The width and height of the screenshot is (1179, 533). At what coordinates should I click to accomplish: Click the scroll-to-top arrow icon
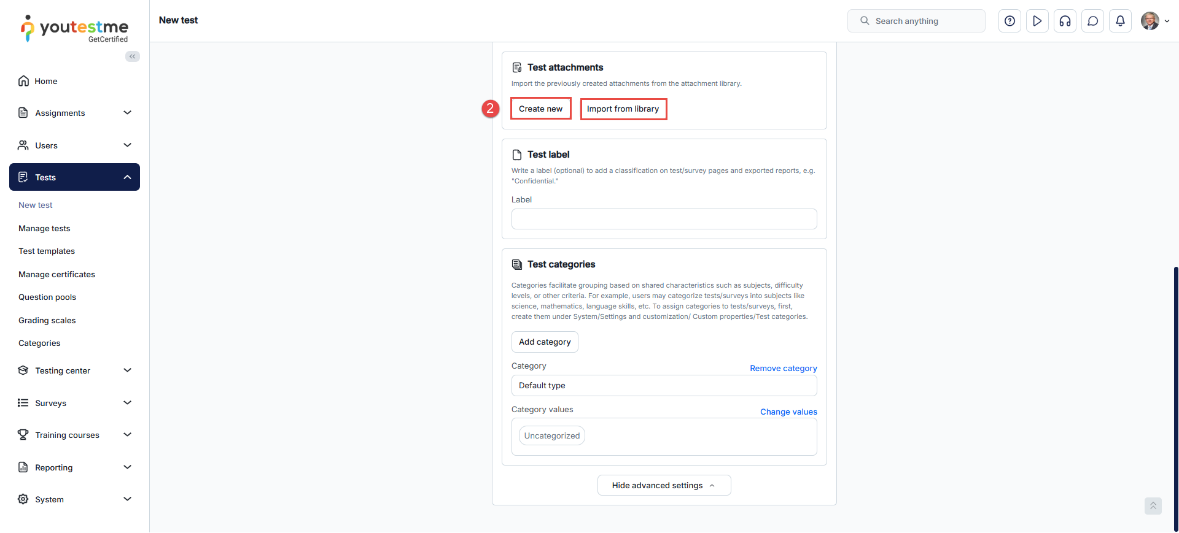pyautogui.click(x=1153, y=505)
